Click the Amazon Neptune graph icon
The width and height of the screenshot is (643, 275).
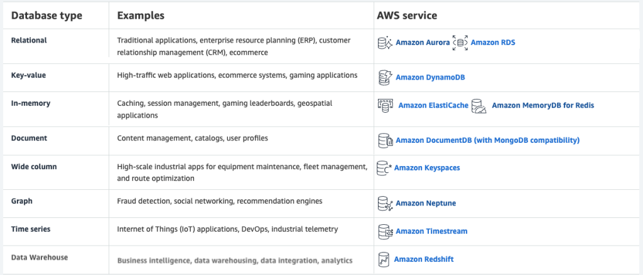(x=385, y=204)
